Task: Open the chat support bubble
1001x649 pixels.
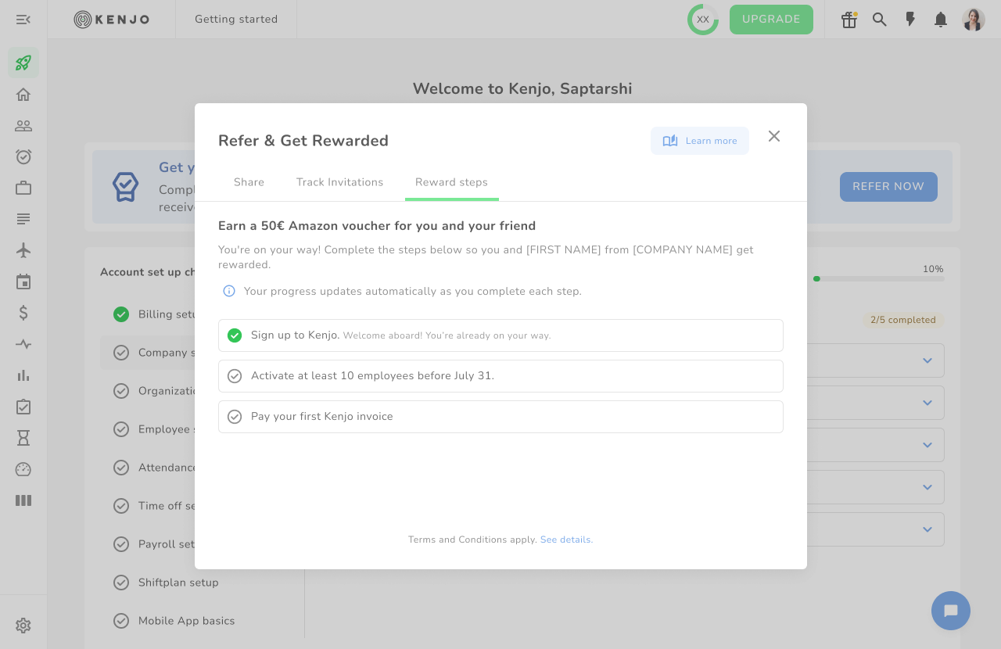Action: click(x=951, y=611)
